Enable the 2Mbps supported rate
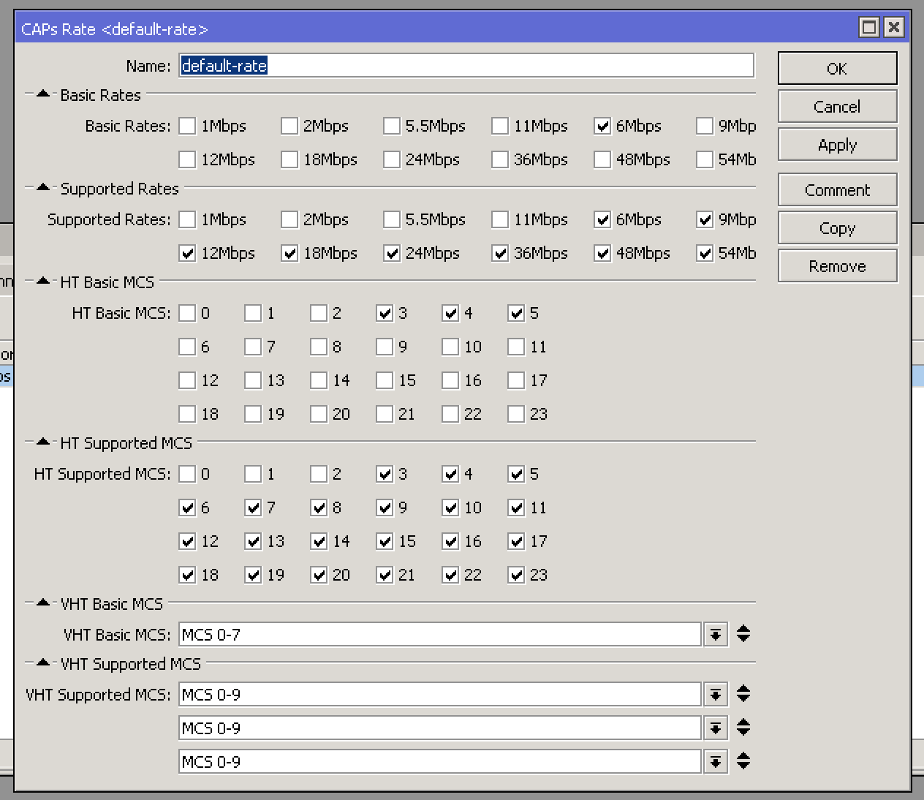The width and height of the screenshot is (924, 800). click(x=289, y=219)
